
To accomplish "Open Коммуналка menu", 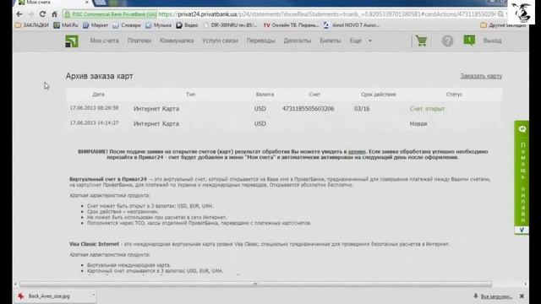I will point(177,41).
